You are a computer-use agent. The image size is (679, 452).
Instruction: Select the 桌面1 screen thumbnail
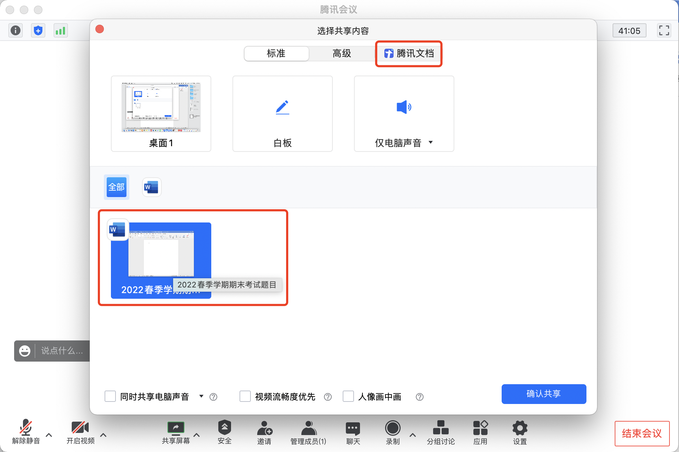click(161, 114)
